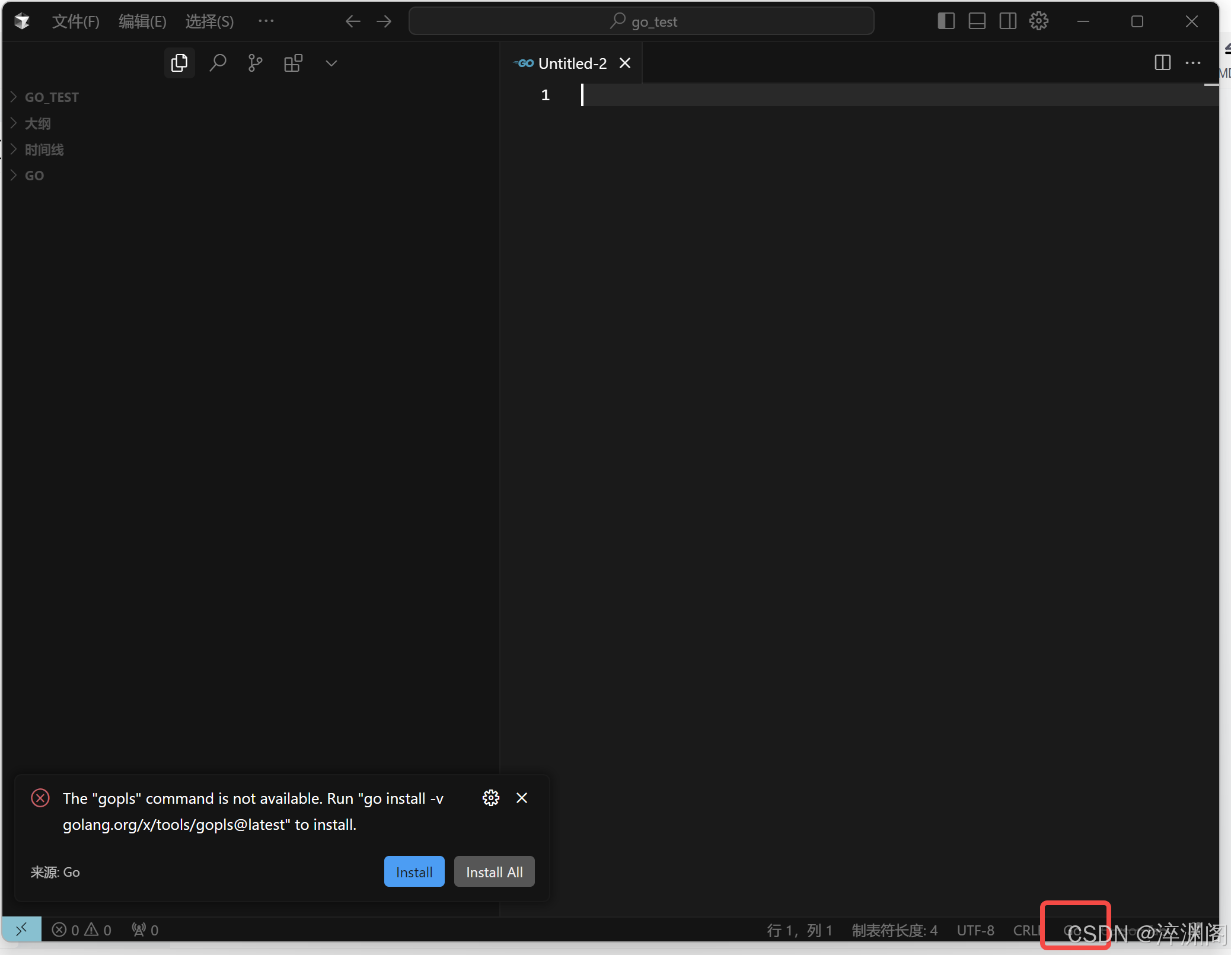Click the go back arrow
The image size is (1231, 955).
click(353, 22)
